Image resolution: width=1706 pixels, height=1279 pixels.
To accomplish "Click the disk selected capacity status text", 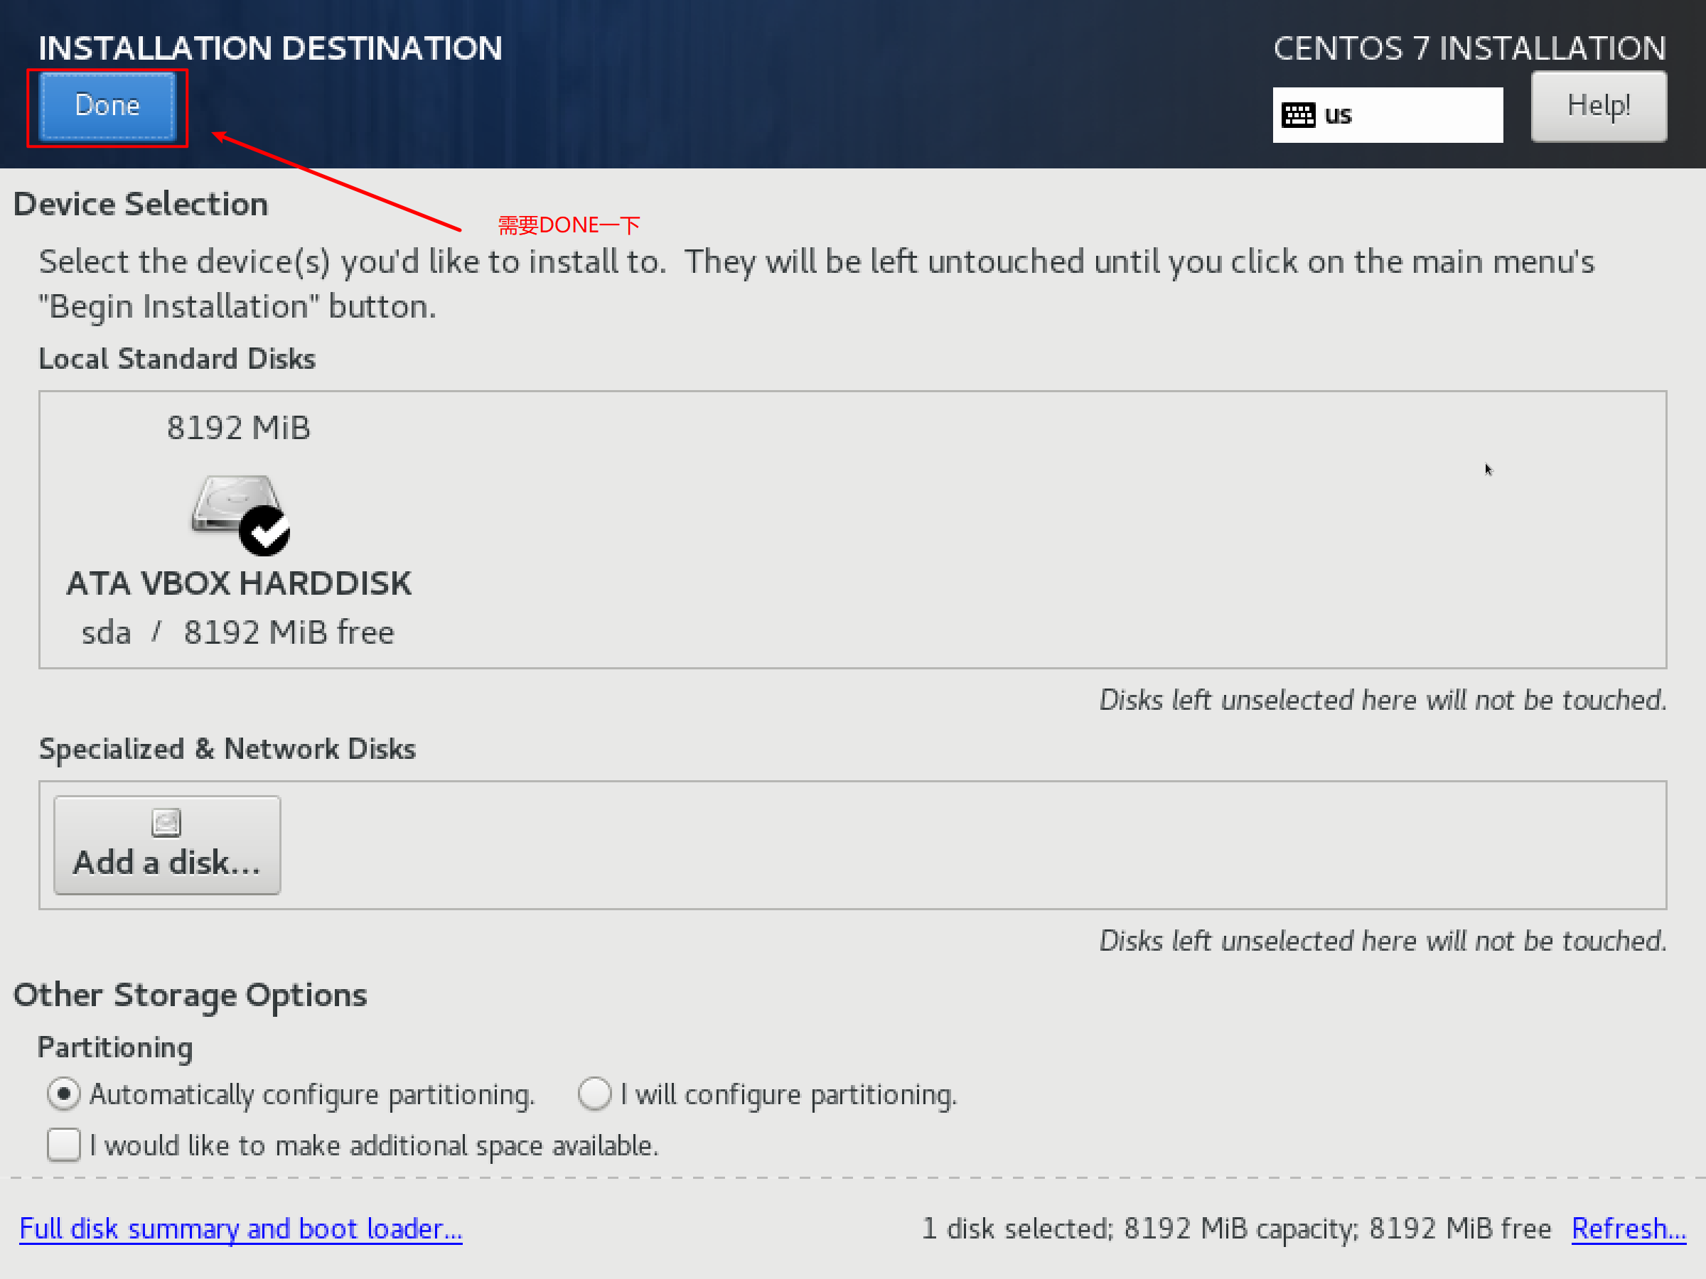I will (1236, 1228).
